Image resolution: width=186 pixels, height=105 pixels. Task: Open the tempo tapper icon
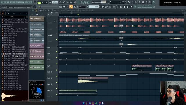pyautogui.click(x=128, y=7)
